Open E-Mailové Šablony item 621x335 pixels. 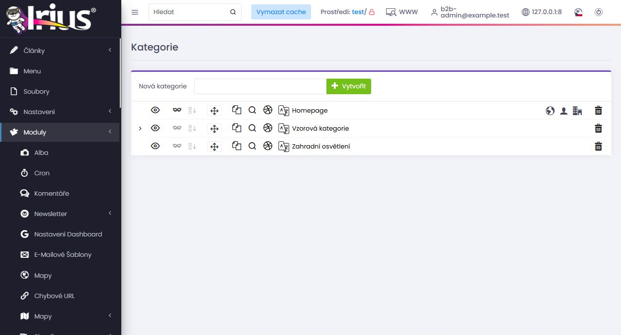point(60,254)
